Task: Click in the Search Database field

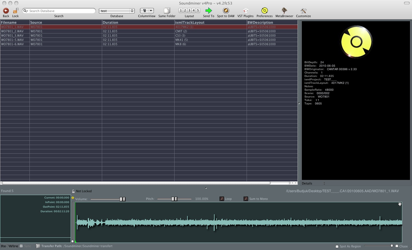Action: pyautogui.click(x=62, y=11)
